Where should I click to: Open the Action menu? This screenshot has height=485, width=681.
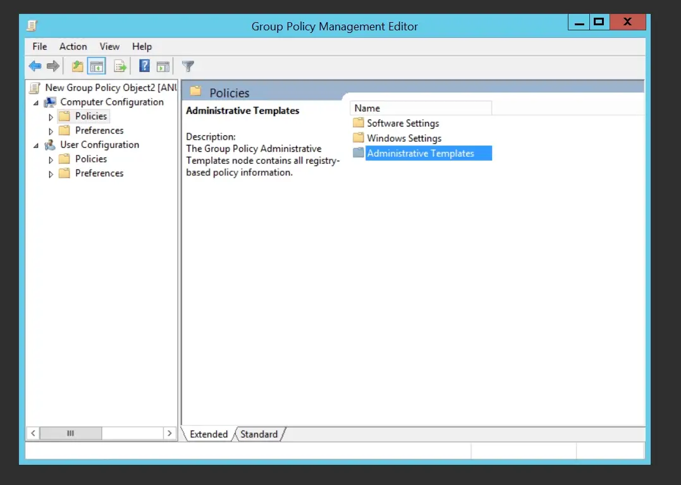(73, 46)
